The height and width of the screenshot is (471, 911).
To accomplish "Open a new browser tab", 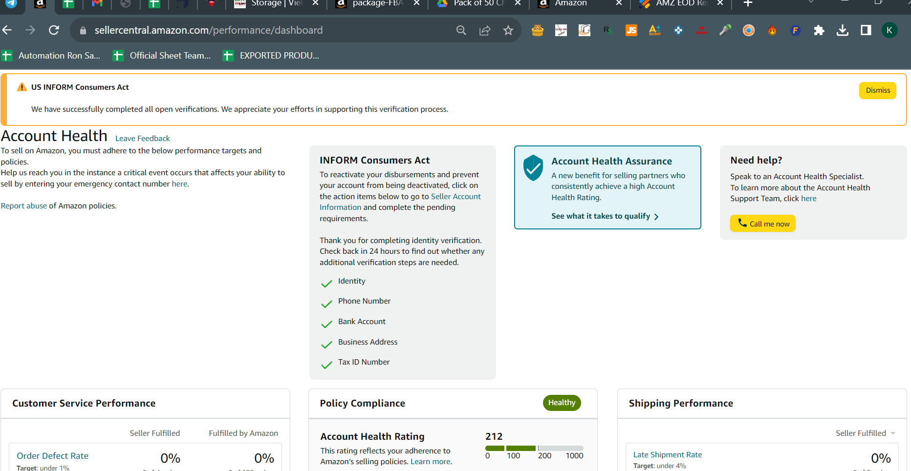I will coord(748,3).
